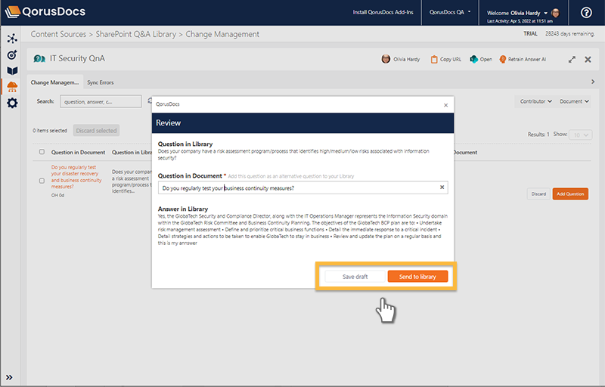
Task: Click the Answer in Library paragraph text
Action: (302, 229)
